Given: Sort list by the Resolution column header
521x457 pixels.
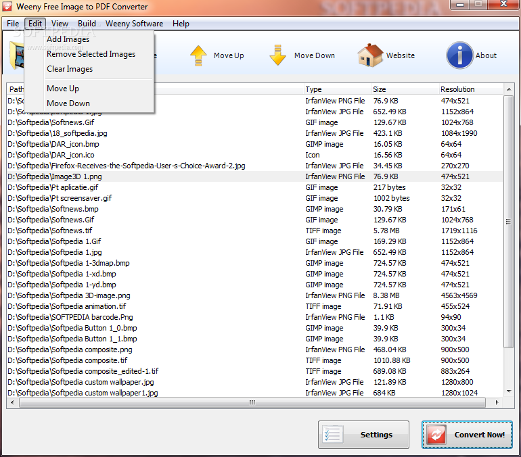Looking at the screenshot, I should point(471,89).
